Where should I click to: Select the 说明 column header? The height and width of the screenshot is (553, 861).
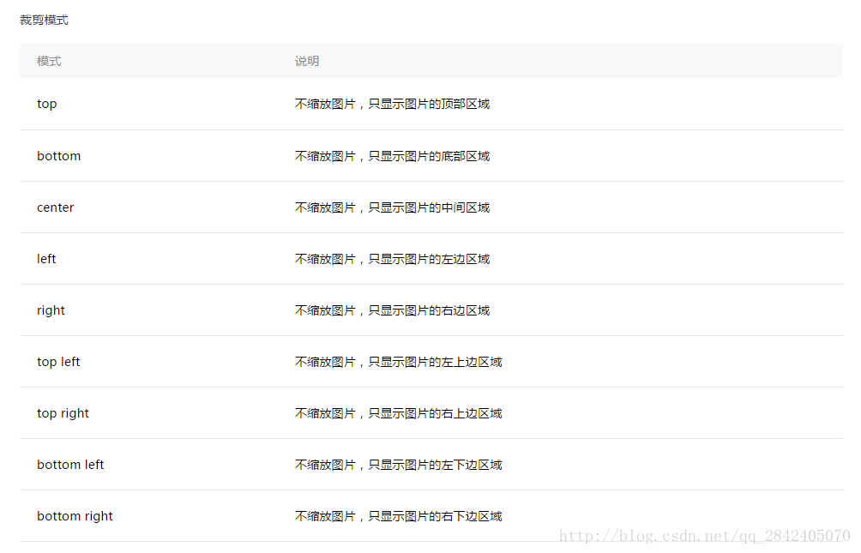pyautogui.click(x=307, y=61)
